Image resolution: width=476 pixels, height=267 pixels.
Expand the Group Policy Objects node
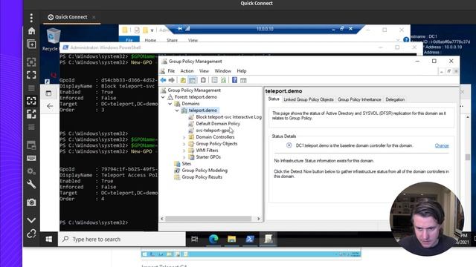184,144
